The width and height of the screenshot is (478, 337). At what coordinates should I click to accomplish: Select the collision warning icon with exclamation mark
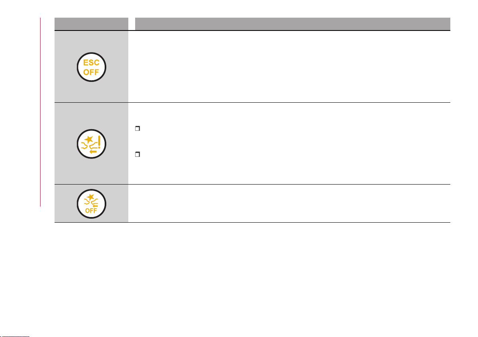click(91, 144)
